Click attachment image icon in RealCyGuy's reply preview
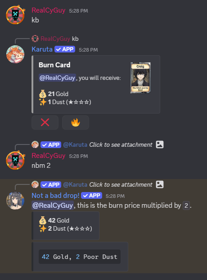Viewport: 207px width, 280px height. 160,144
